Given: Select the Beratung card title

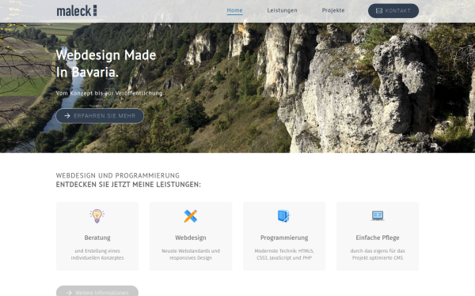Looking at the screenshot, I should point(97,238).
